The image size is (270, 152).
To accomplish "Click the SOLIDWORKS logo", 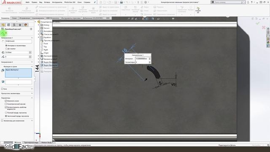I will pos(12,2).
